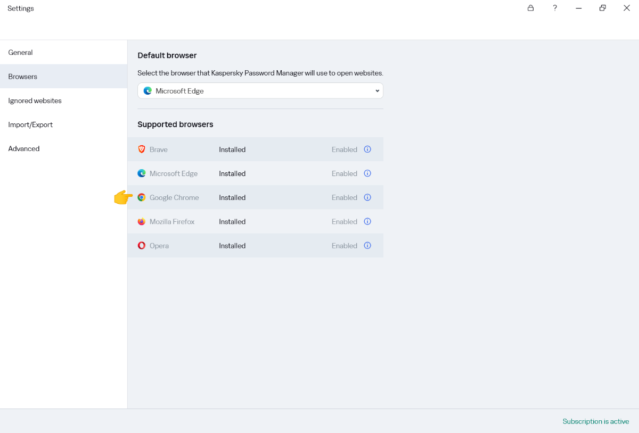Open the General settings section
The width and height of the screenshot is (639, 433).
pos(20,53)
